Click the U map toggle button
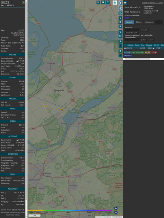 pyautogui.click(x=98, y=2)
